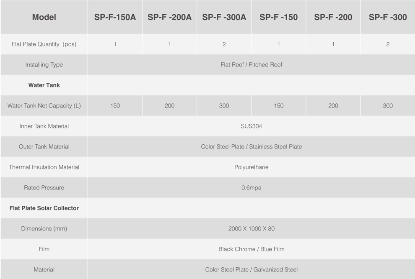Click the Model header cell

(44, 17)
